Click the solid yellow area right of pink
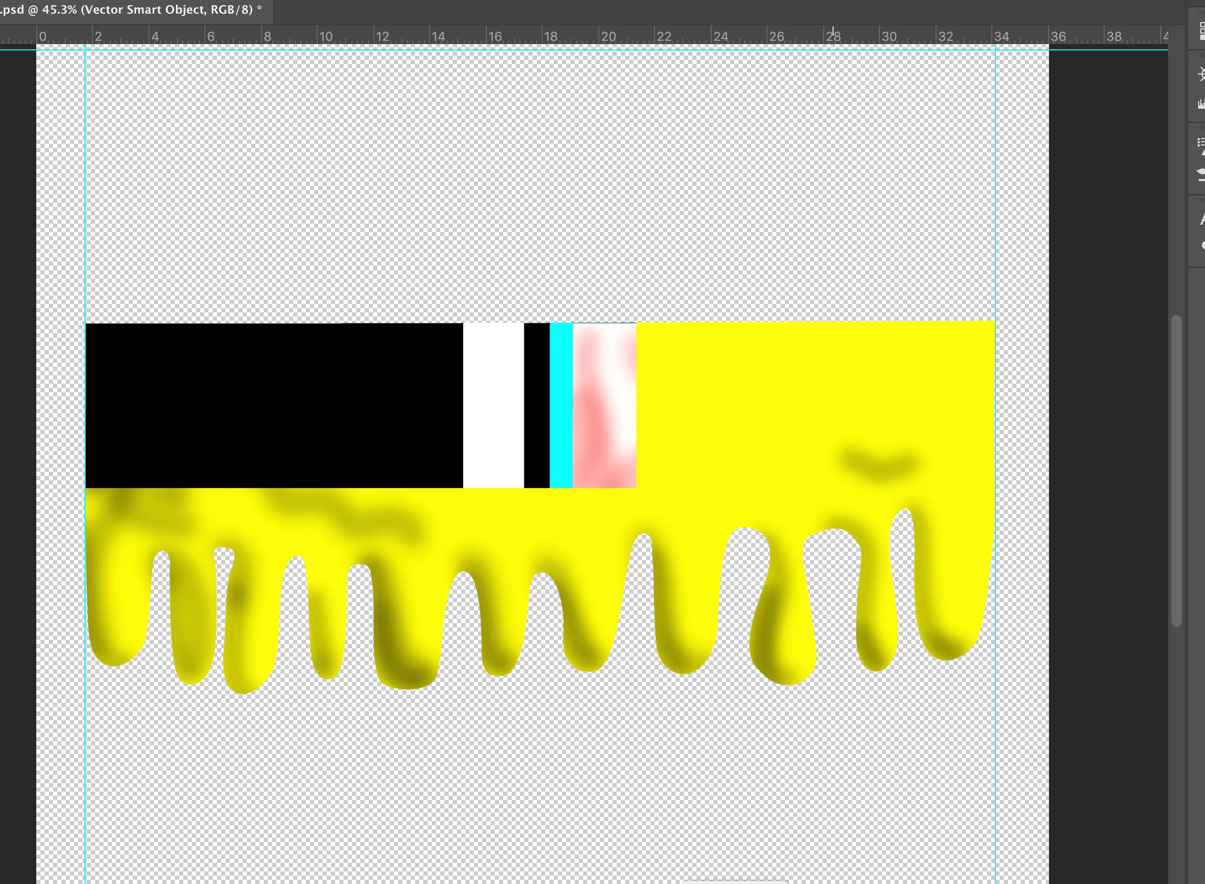The height and width of the screenshot is (884, 1205). coord(803,396)
